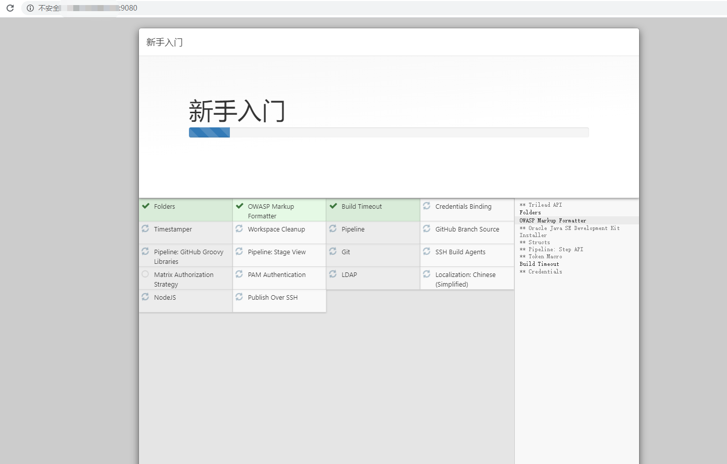
Task: Click the large 新手入门 heading
Action: (237, 111)
